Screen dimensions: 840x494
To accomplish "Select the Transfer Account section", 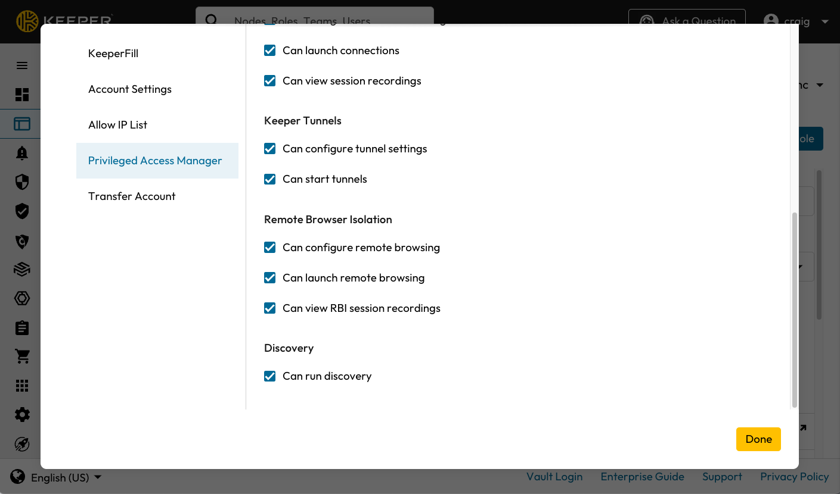I will [132, 196].
